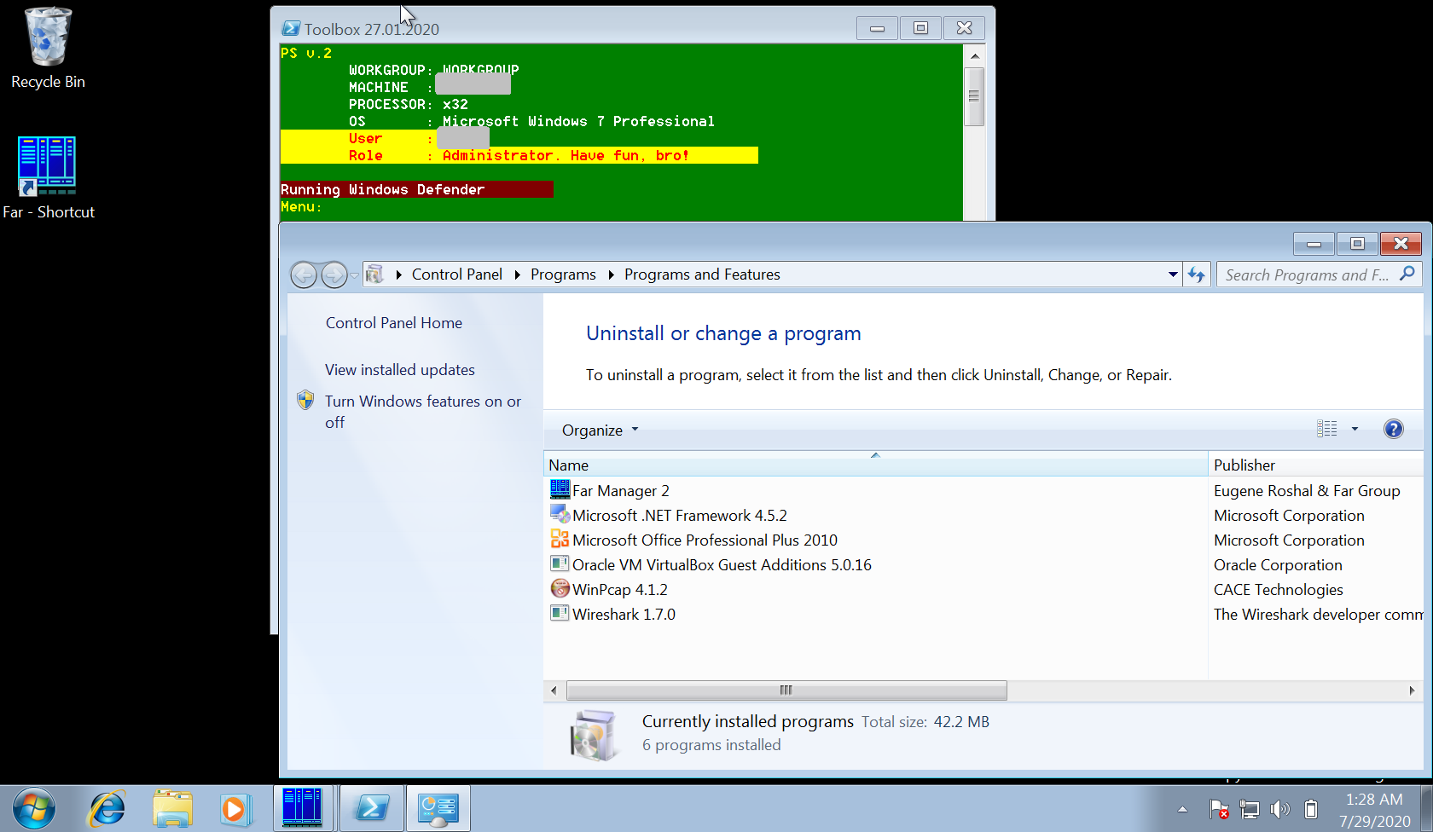Click the Control Panel icon in address bar
The height and width of the screenshot is (832, 1433).
(374, 274)
